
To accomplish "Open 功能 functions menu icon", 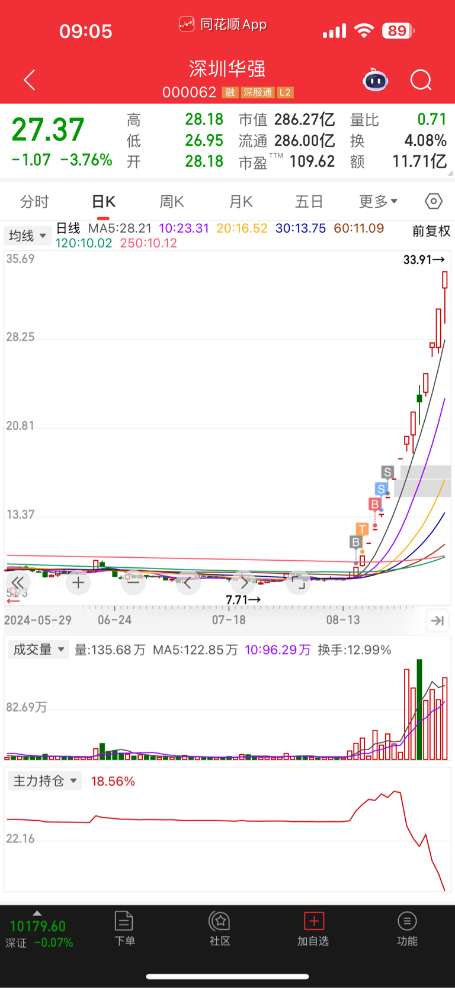I will pyautogui.click(x=407, y=929).
